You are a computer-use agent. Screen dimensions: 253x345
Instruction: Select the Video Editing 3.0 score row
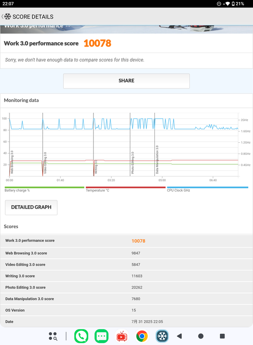pos(126,264)
